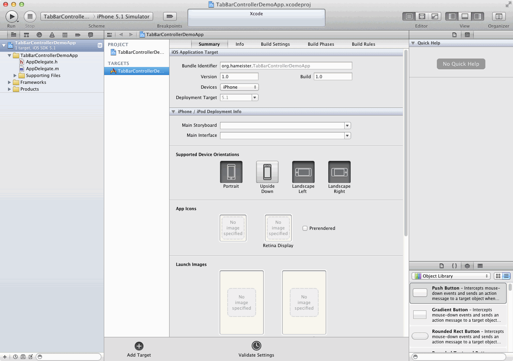Click the Validate Settings clock icon
Image resolution: width=513 pixels, height=361 pixels.
coord(256,346)
